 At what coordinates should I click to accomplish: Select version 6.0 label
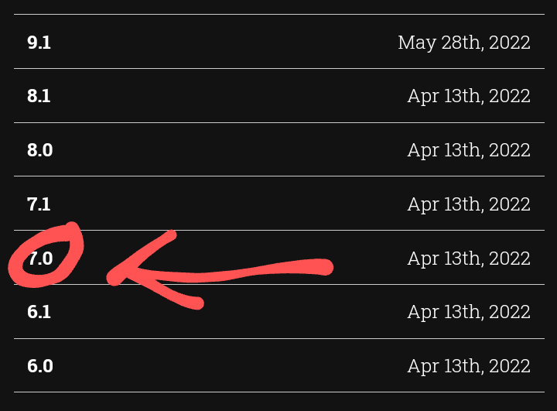tap(39, 366)
